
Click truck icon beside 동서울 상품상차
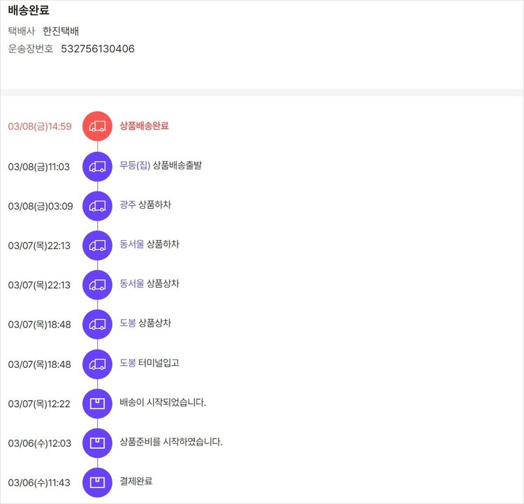(97, 285)
